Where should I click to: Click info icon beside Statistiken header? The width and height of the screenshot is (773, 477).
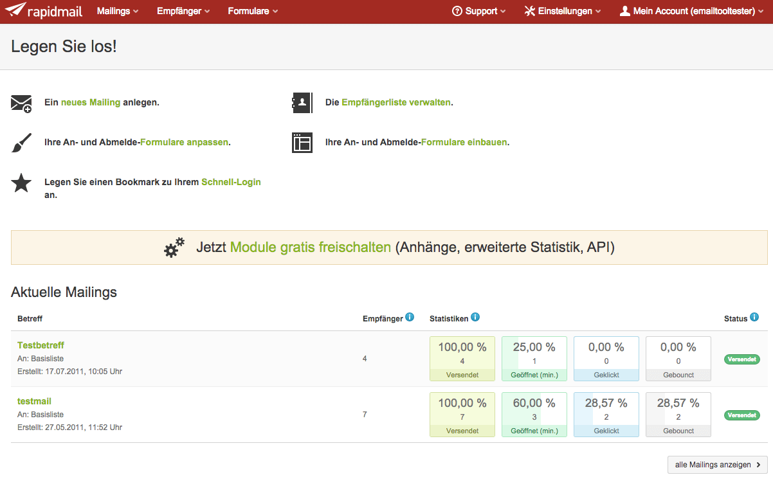click(x=475, y=318)
